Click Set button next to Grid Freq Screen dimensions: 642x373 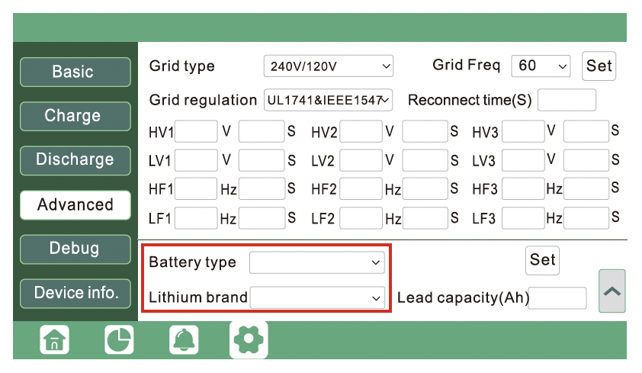point(599,66)
